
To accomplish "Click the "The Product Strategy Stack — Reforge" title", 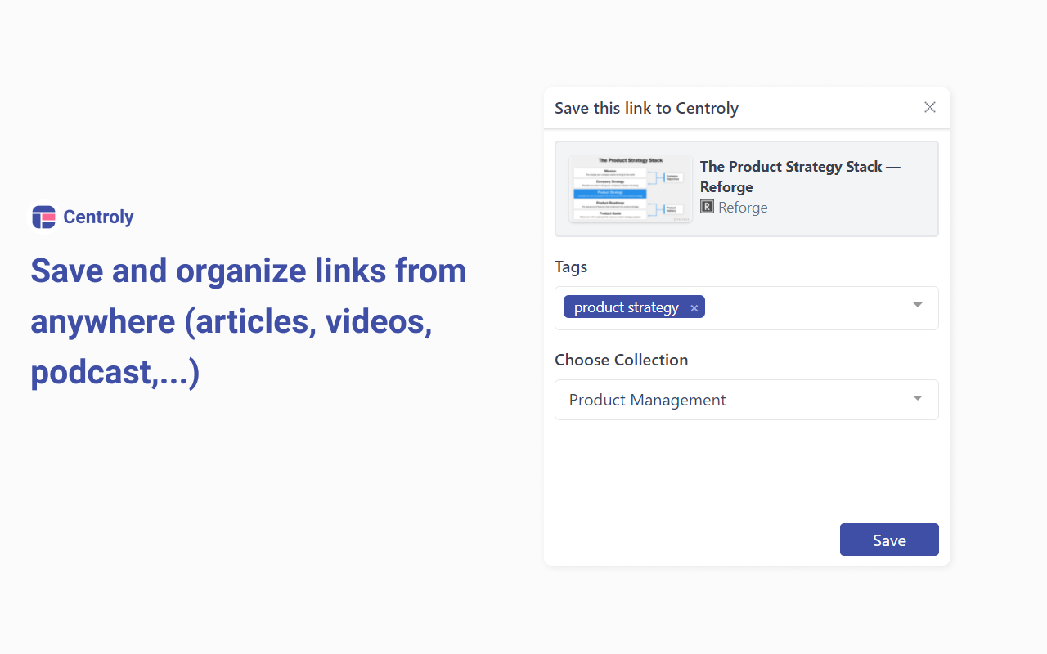I will (x=799, y=177).
